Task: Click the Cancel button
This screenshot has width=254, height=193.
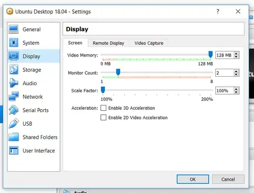Action: click(x=228, y=179)
